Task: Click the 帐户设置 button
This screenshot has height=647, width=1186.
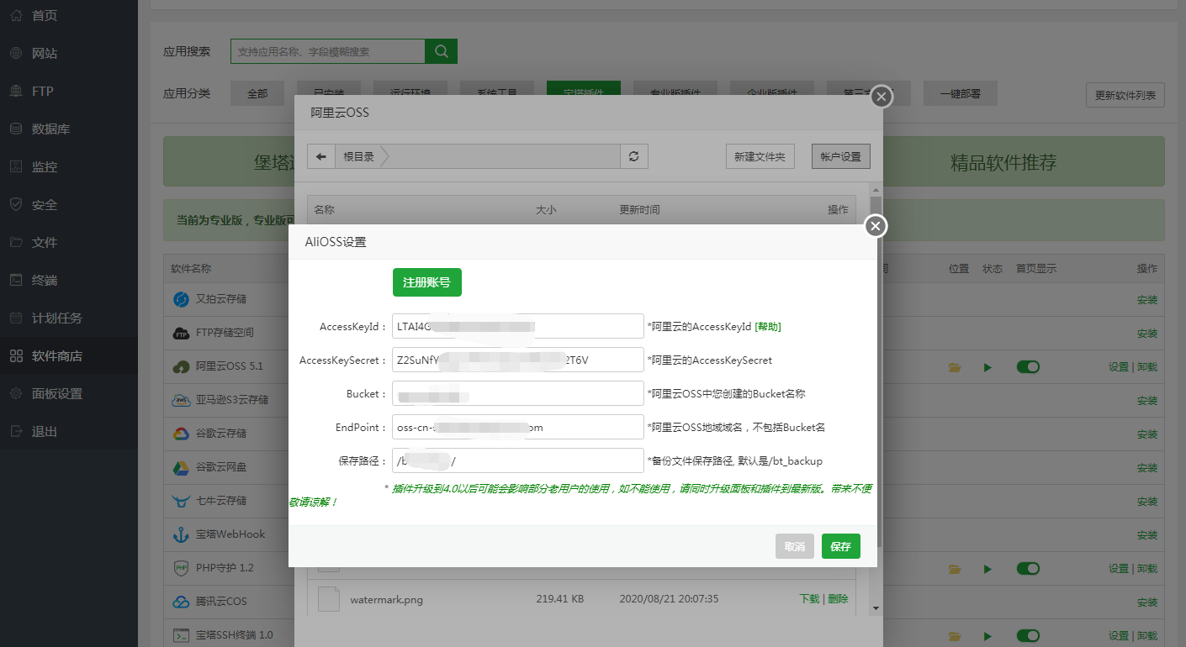Action: 841,156
